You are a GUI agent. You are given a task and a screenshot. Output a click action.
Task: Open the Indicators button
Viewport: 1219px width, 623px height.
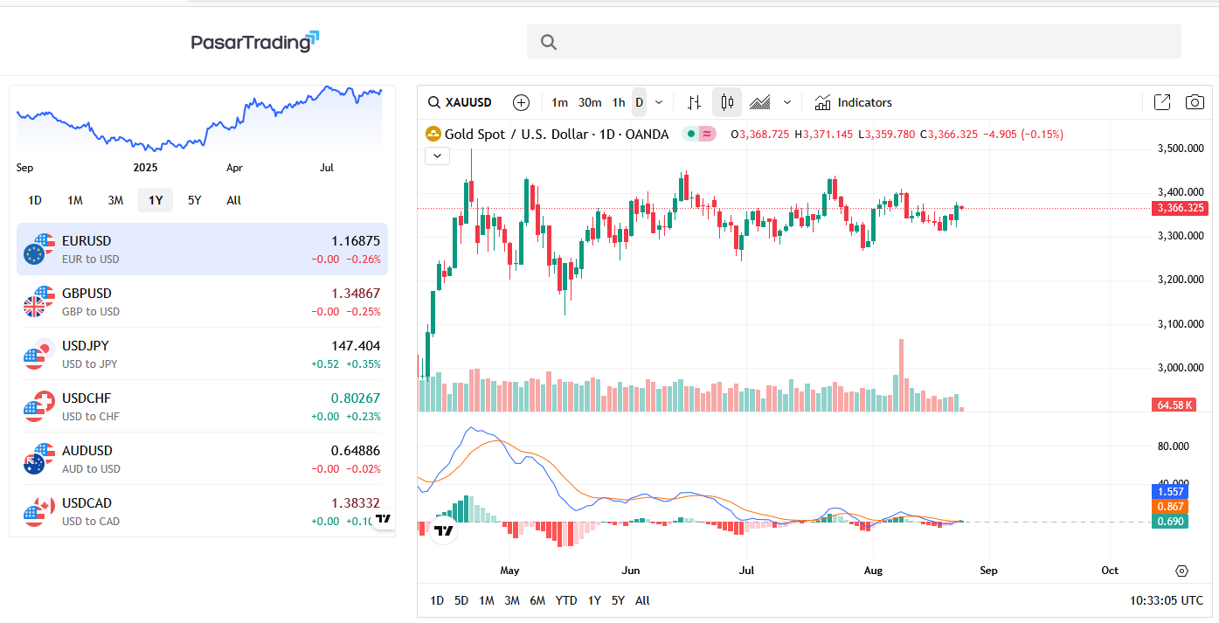(x=853, y=102)
